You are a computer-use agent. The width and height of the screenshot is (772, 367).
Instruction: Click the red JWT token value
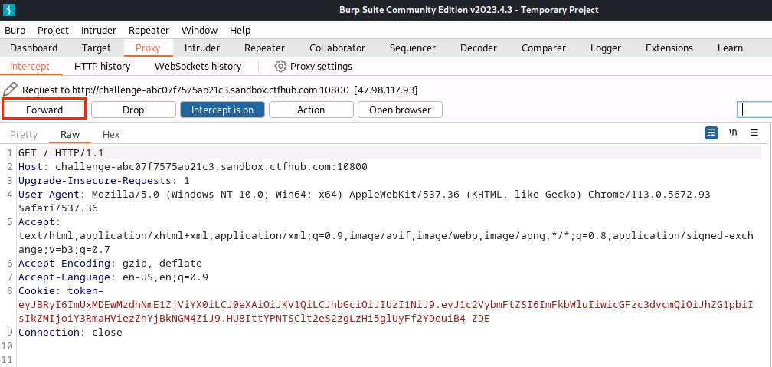click(x=385, y=312)
